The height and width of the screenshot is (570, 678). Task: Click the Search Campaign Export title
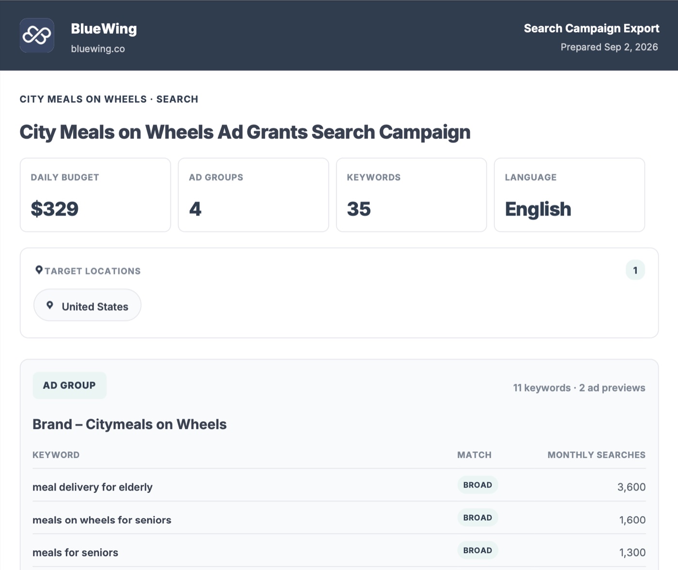[x=591, y=29]
